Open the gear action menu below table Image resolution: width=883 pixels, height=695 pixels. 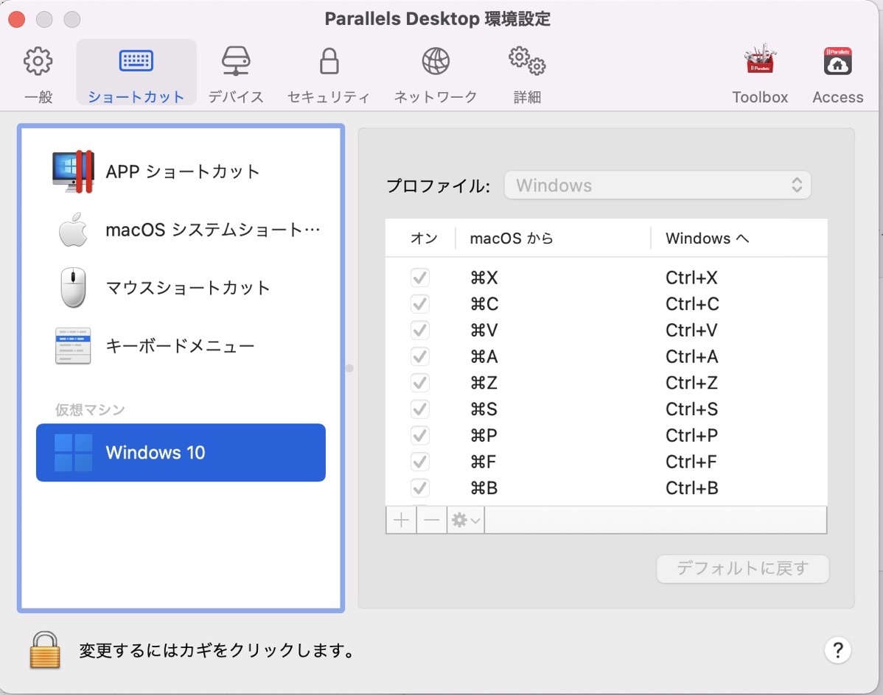point(466,520)
